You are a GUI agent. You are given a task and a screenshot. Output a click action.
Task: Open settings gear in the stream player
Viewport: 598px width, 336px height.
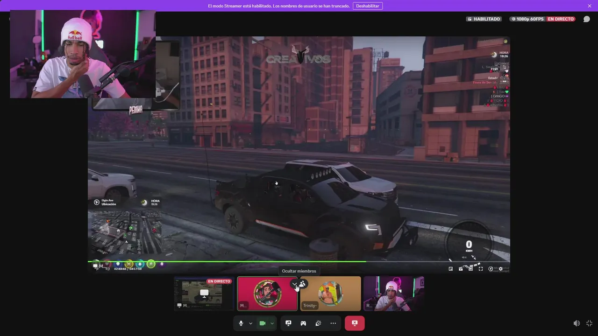click(x=501, y=269)
